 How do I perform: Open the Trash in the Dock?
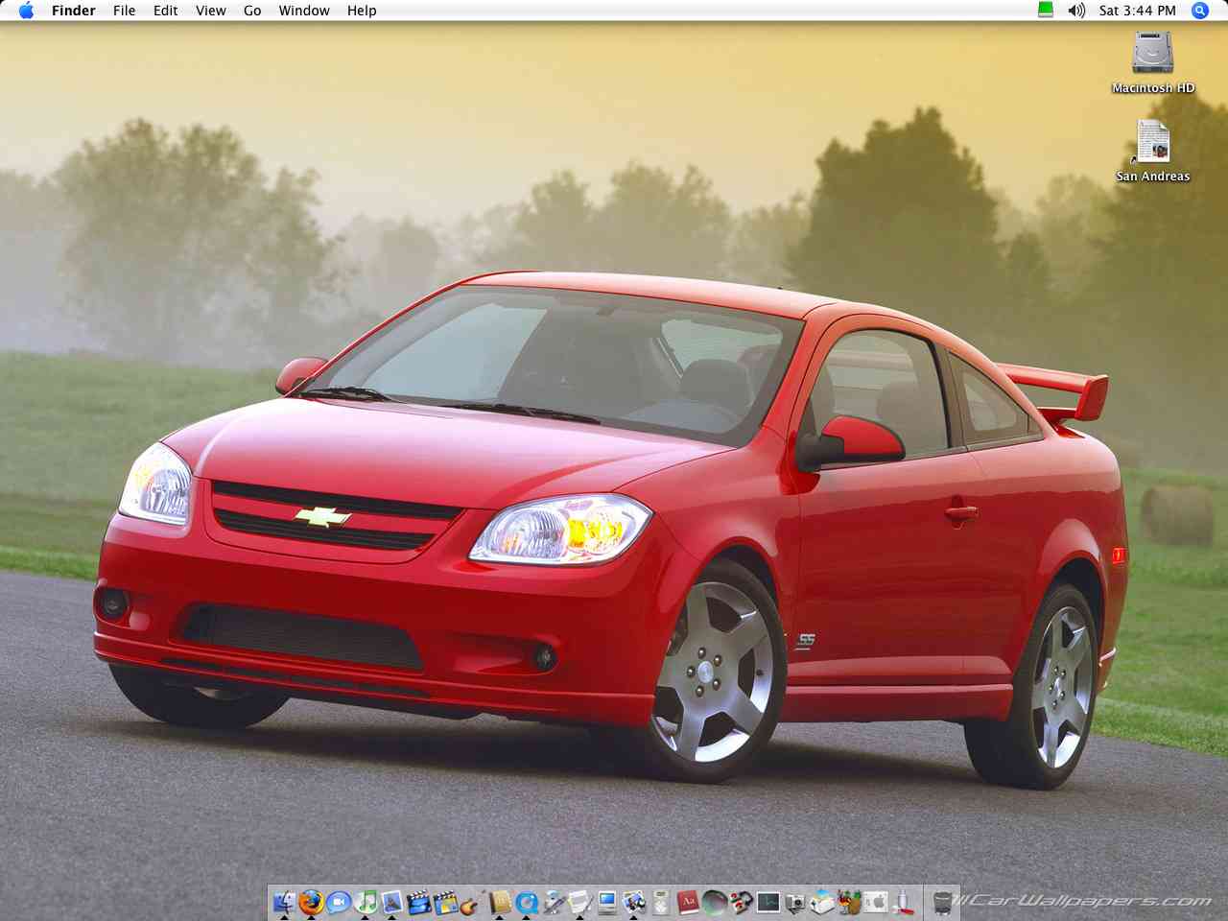942,902
